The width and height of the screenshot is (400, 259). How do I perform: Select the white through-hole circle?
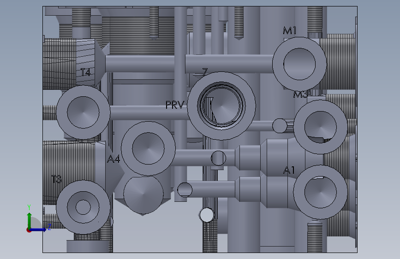[x=207, y=215]
